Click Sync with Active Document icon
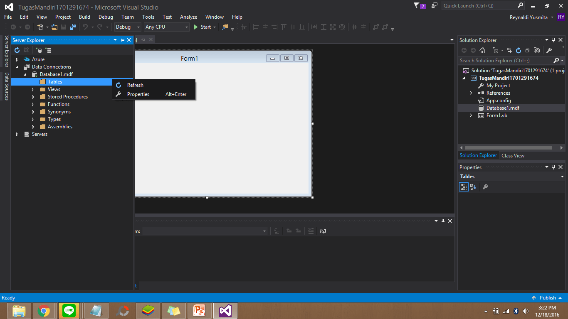Viewport: 568px width, 319px height. 509,51
